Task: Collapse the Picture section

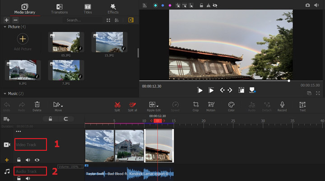Action: tap(5, 27)
